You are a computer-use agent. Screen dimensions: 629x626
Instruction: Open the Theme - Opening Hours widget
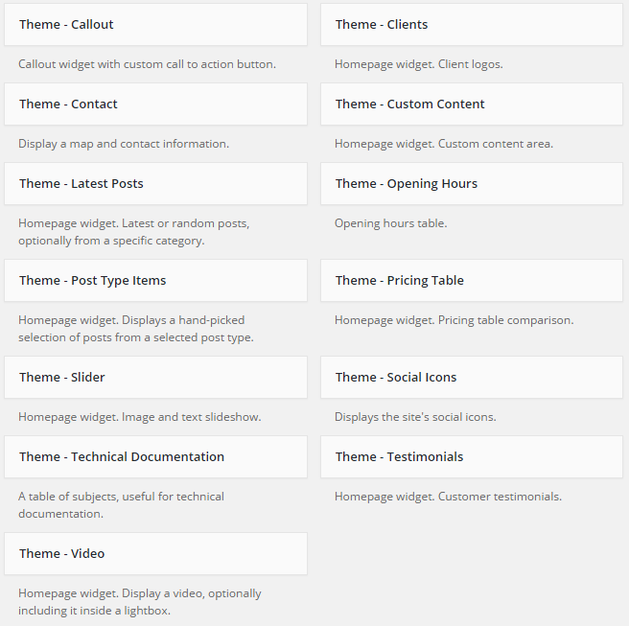[x=472, y=184]
